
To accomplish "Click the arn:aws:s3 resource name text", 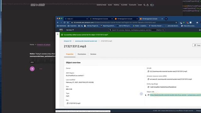I will 171,79.
